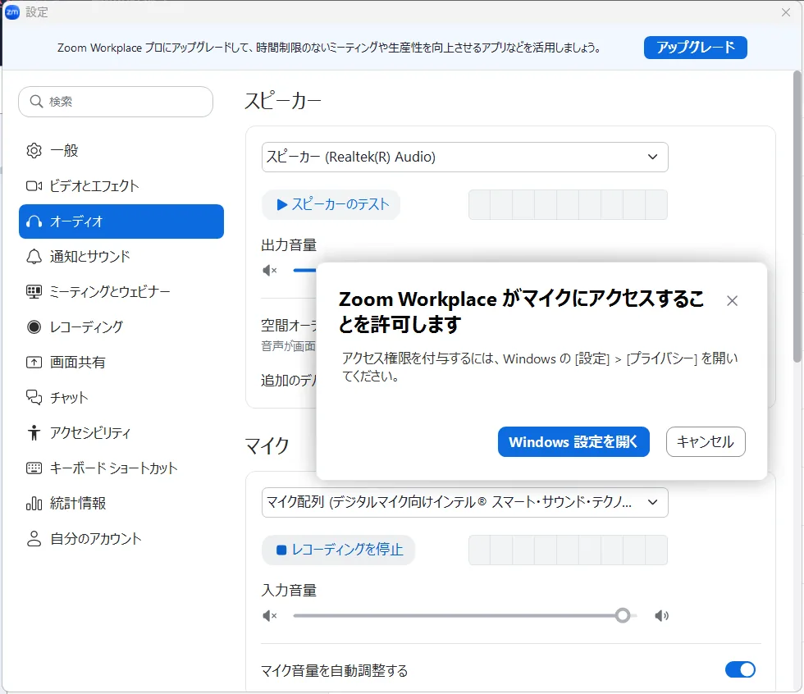Screen dimensions: 804x694
Task: Switch to レコーディング settings
Action: 121,327
